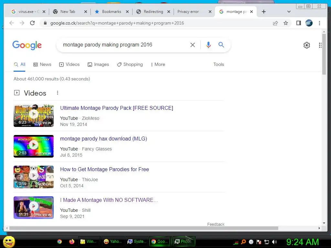
Task: Click the address bar URL
Action: pos(117,23)
